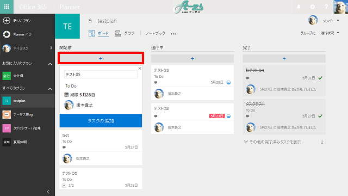The width and height of the screenshot is (348, 196).
Task: Expand その他の完了済みタスクを表示
Action: coord(272,142)
